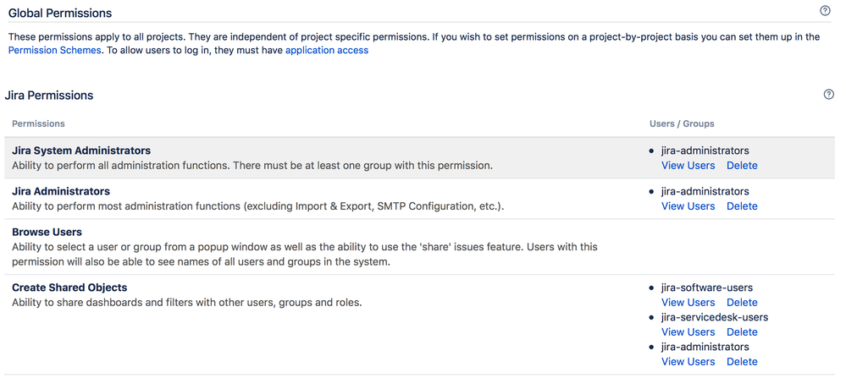846x378 pixels.
Task: Click the Permissions column header
Action: click(38, 123)
